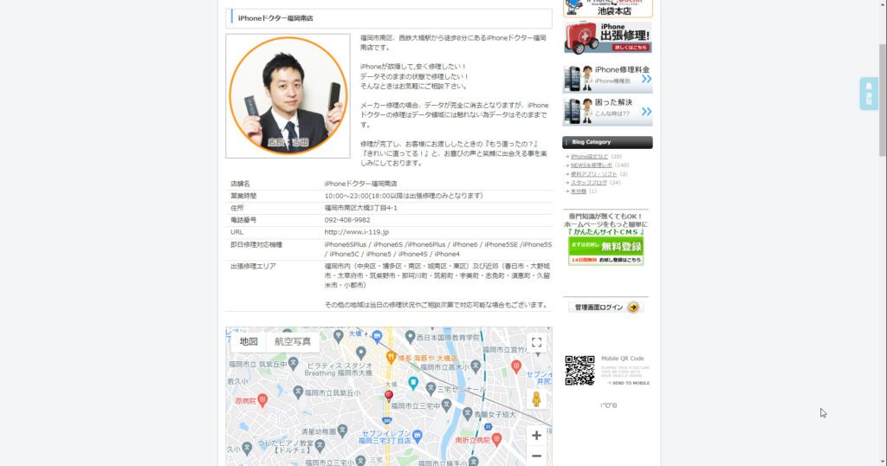Open the 便利アプリ・ソフト blog category
This screenshot has height=466, width=887.
593,174
